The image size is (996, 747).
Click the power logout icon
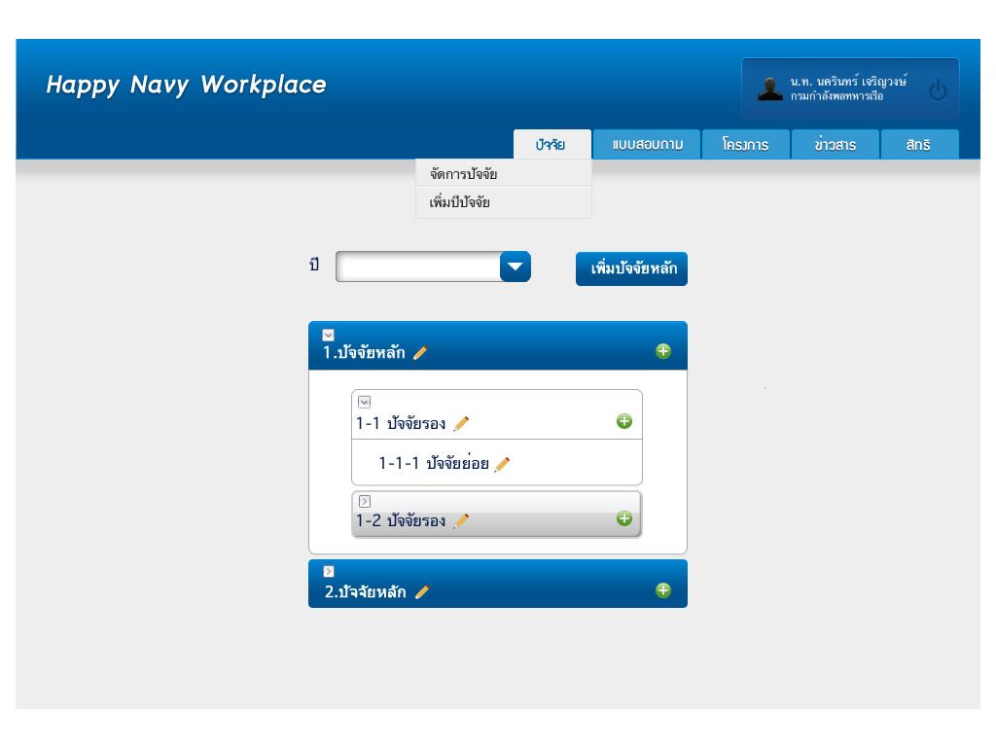pos(938,90)
